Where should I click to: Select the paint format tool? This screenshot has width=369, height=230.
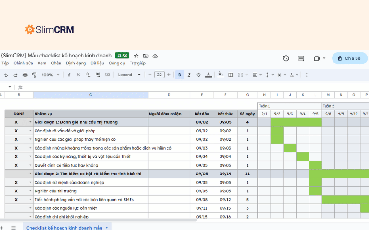pyautogui.click(x=34, y=75)
